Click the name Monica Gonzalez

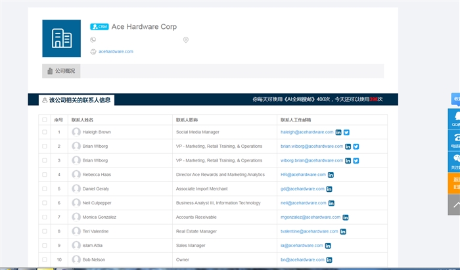tap(99, 217)
